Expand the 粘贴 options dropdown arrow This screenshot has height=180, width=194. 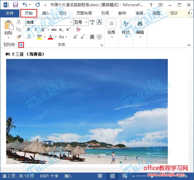(x=9, y=38)
